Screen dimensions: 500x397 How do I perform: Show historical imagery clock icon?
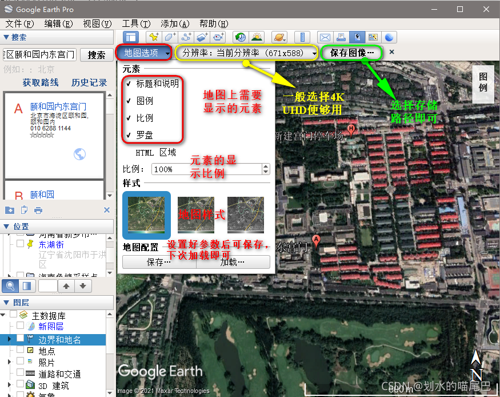(241, 37)
